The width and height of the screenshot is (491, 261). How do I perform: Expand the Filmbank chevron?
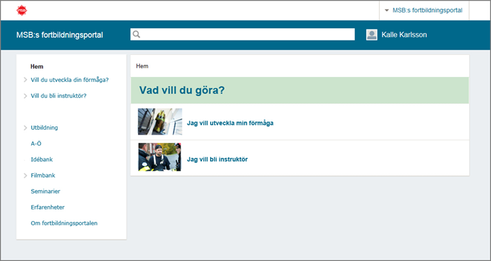pos(25,175)
